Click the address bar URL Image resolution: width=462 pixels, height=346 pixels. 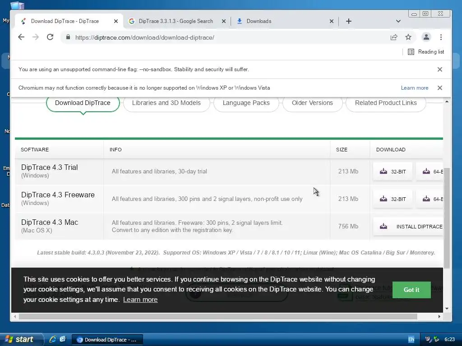144,37
